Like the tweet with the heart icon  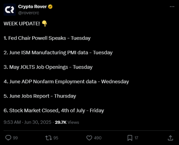tap(89, 138)
